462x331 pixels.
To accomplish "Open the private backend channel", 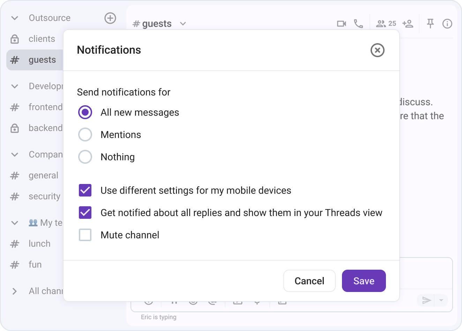I will (x=46, y=128).
